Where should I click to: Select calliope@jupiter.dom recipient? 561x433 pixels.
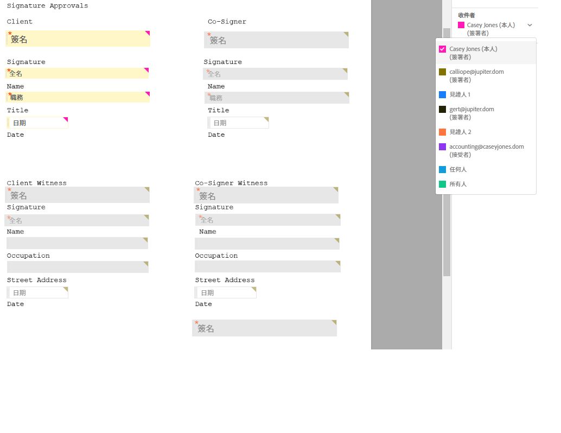486,75
